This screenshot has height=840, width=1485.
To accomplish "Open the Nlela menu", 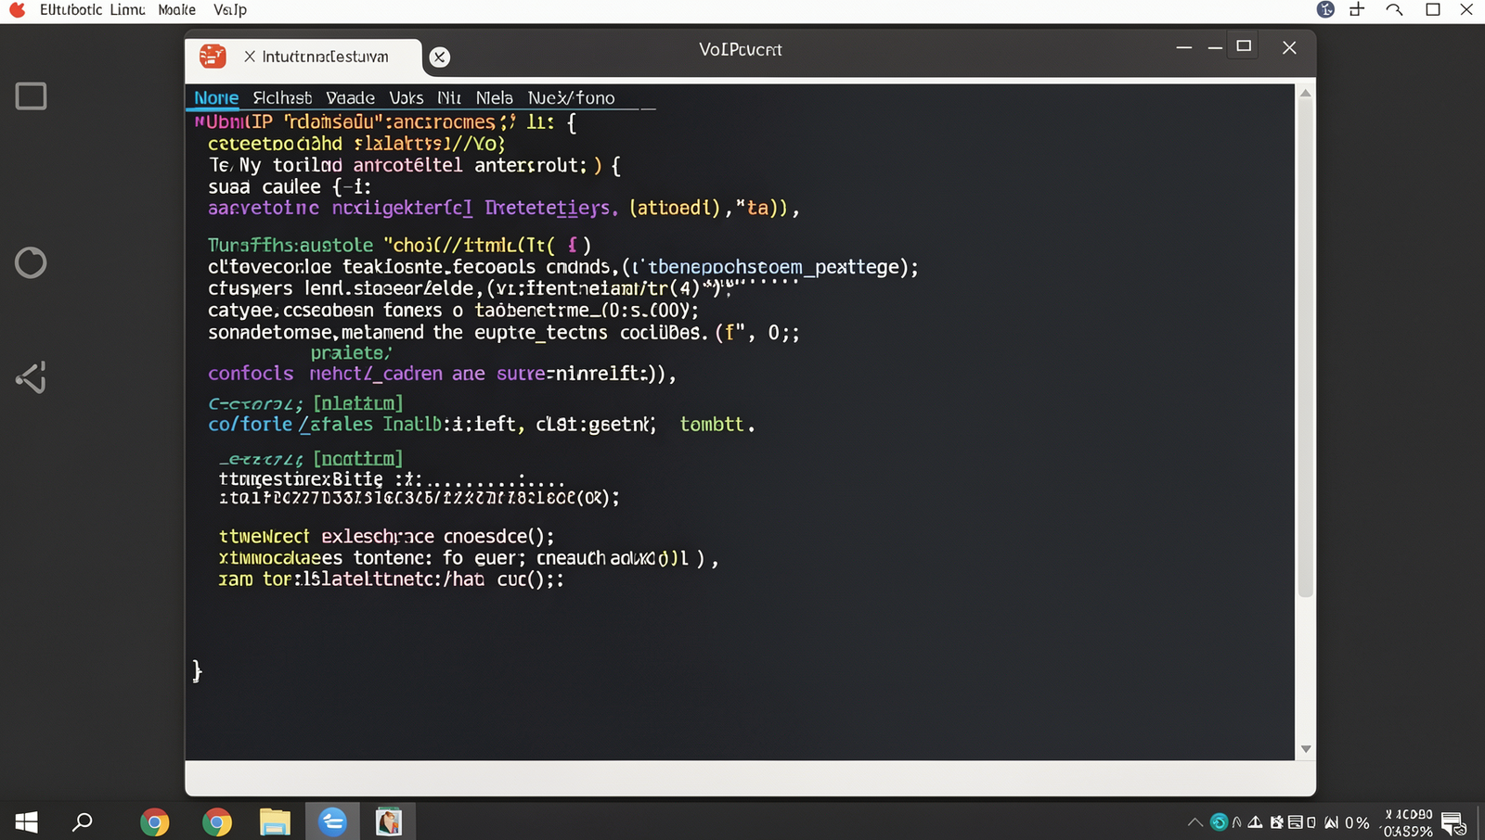I will click(x=494, y=97).
